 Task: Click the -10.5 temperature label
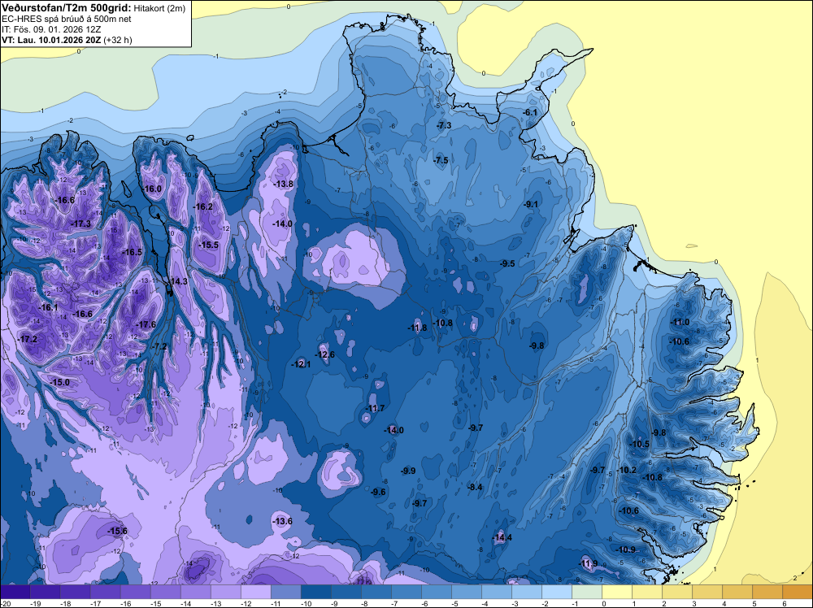pyautogui.click(x=639, y=444)
